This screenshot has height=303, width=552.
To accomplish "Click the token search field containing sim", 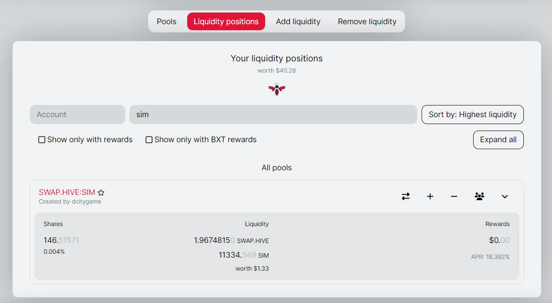I will coord(273,115).
